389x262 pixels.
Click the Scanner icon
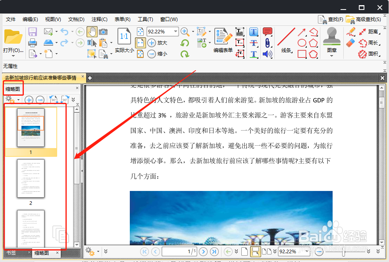coord(48,43)
